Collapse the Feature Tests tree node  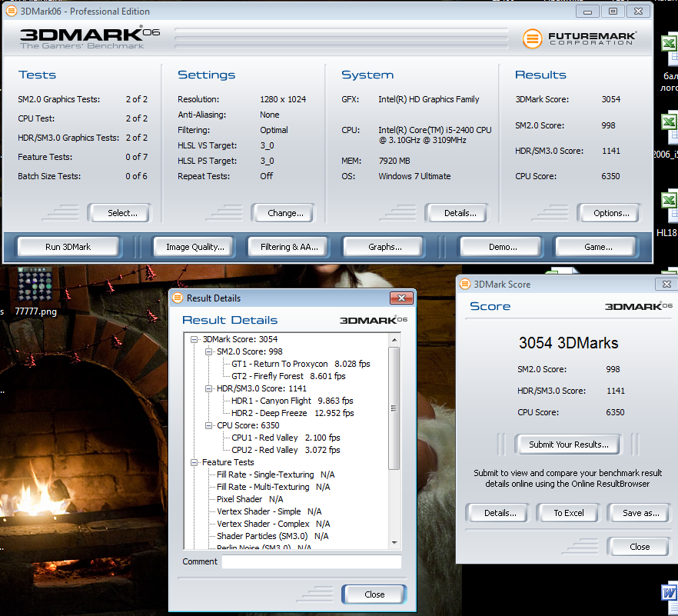pyautogui.click(x=194, y=462)
